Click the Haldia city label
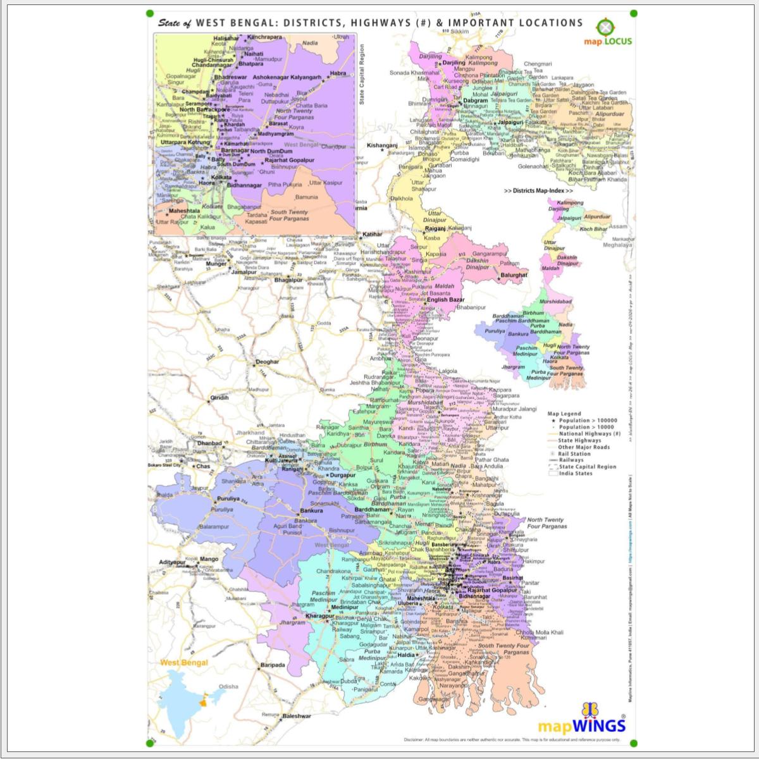 [x=405, y=655]
